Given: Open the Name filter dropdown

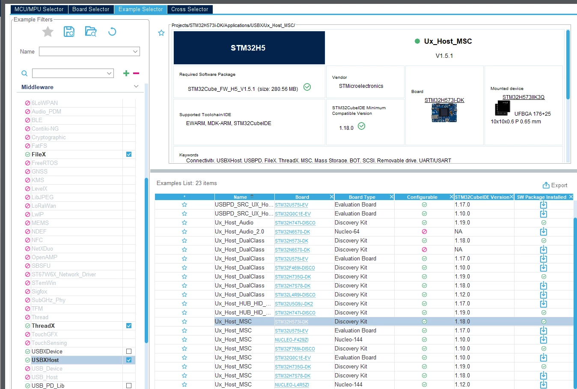Looking at the screenshot, I should click(x=89, y=51).
